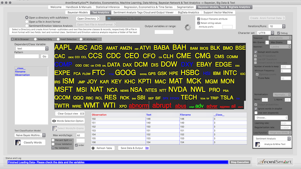Image resolution: width=301 pixels, height=169 pixels.
Task: Select the Observation variable in list
Action: tap(22, 75)
